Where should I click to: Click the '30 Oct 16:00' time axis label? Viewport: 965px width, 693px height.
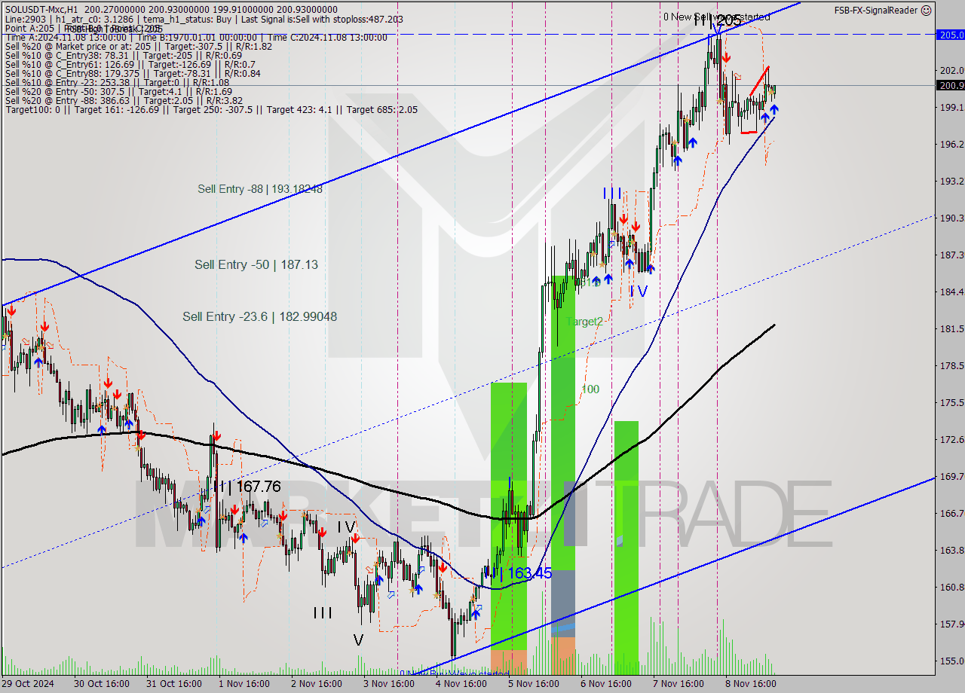pyautogui.click(x=102, y=684)
